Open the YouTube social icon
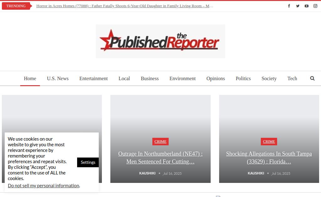The image size is (321, 197). click(307, 6)
